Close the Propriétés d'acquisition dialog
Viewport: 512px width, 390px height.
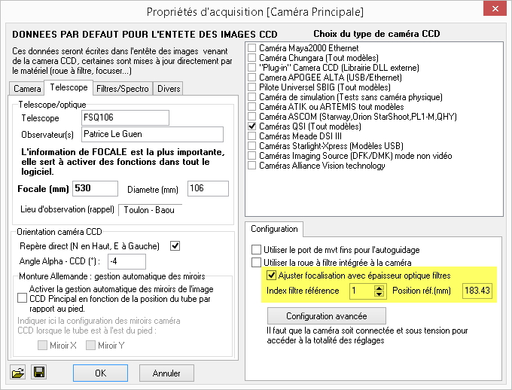tap(495, 9)
